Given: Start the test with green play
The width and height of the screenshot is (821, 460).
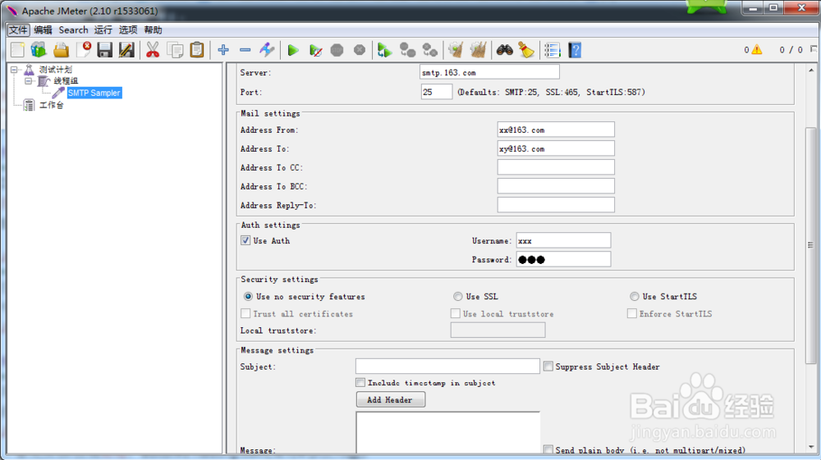Looking at the screenshot, I should coord(293,50).
